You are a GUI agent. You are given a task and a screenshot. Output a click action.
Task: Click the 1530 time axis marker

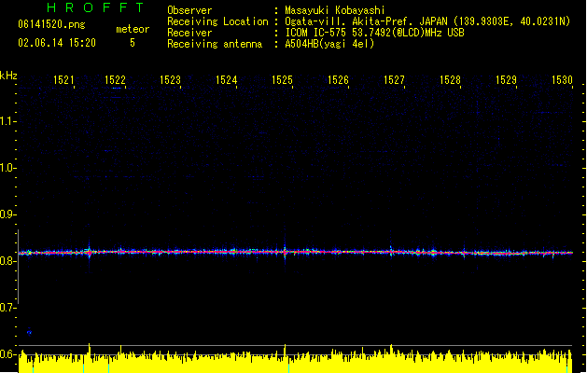pos(563,80)
